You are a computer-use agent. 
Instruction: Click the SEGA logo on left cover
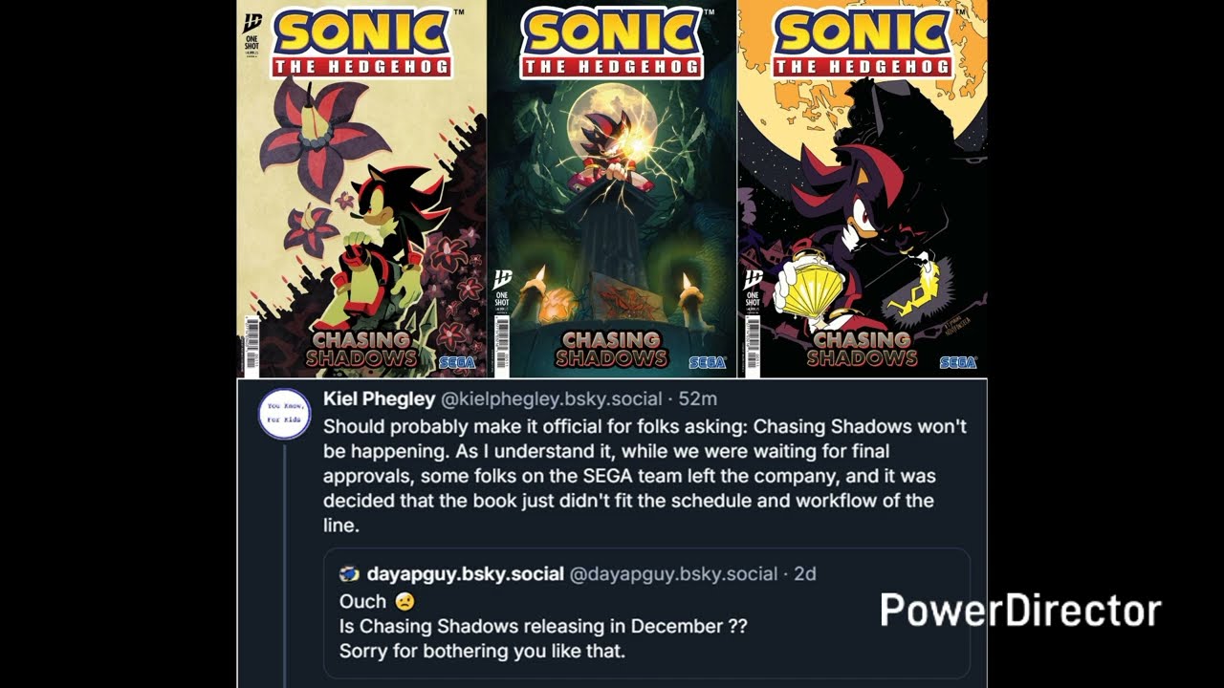tap(456, 362)
